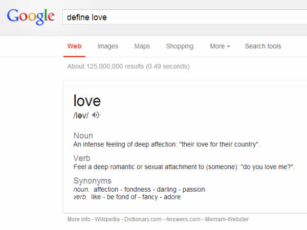Switch to the Images tab
Viewport: 307px width, 230px height.
108,46
